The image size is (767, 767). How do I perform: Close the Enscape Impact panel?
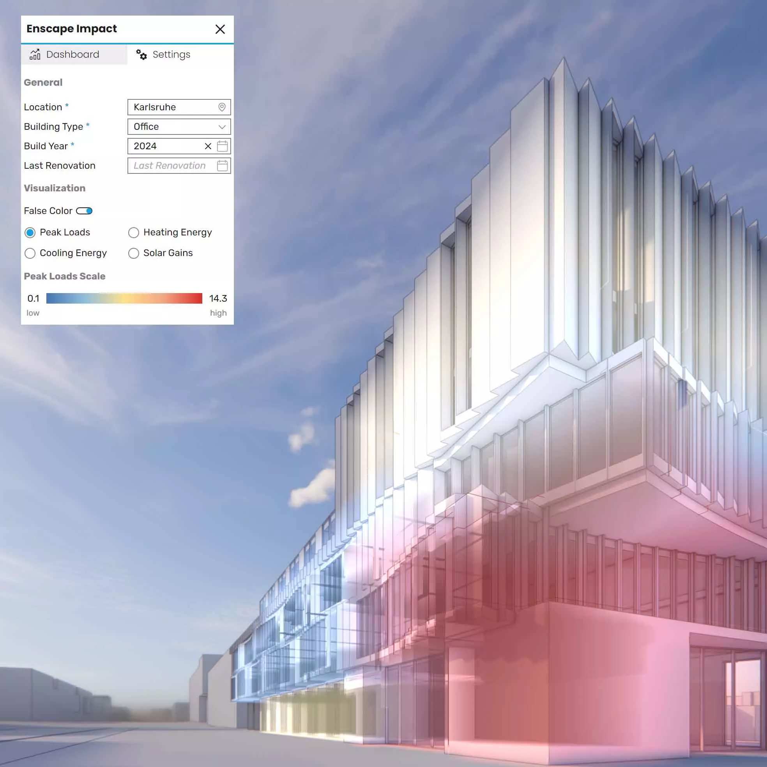(x=220, y=29)
